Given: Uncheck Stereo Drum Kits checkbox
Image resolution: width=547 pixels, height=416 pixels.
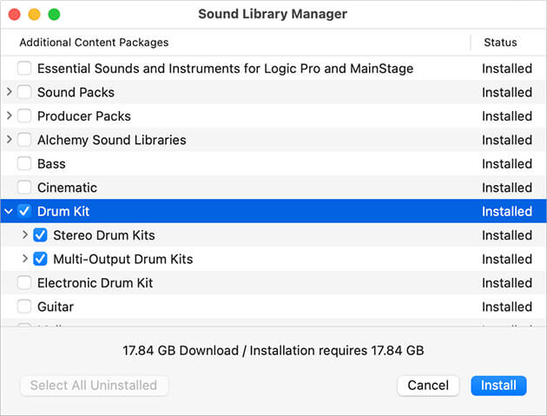Looking at the screenshot, I should (x=40, y=235).
